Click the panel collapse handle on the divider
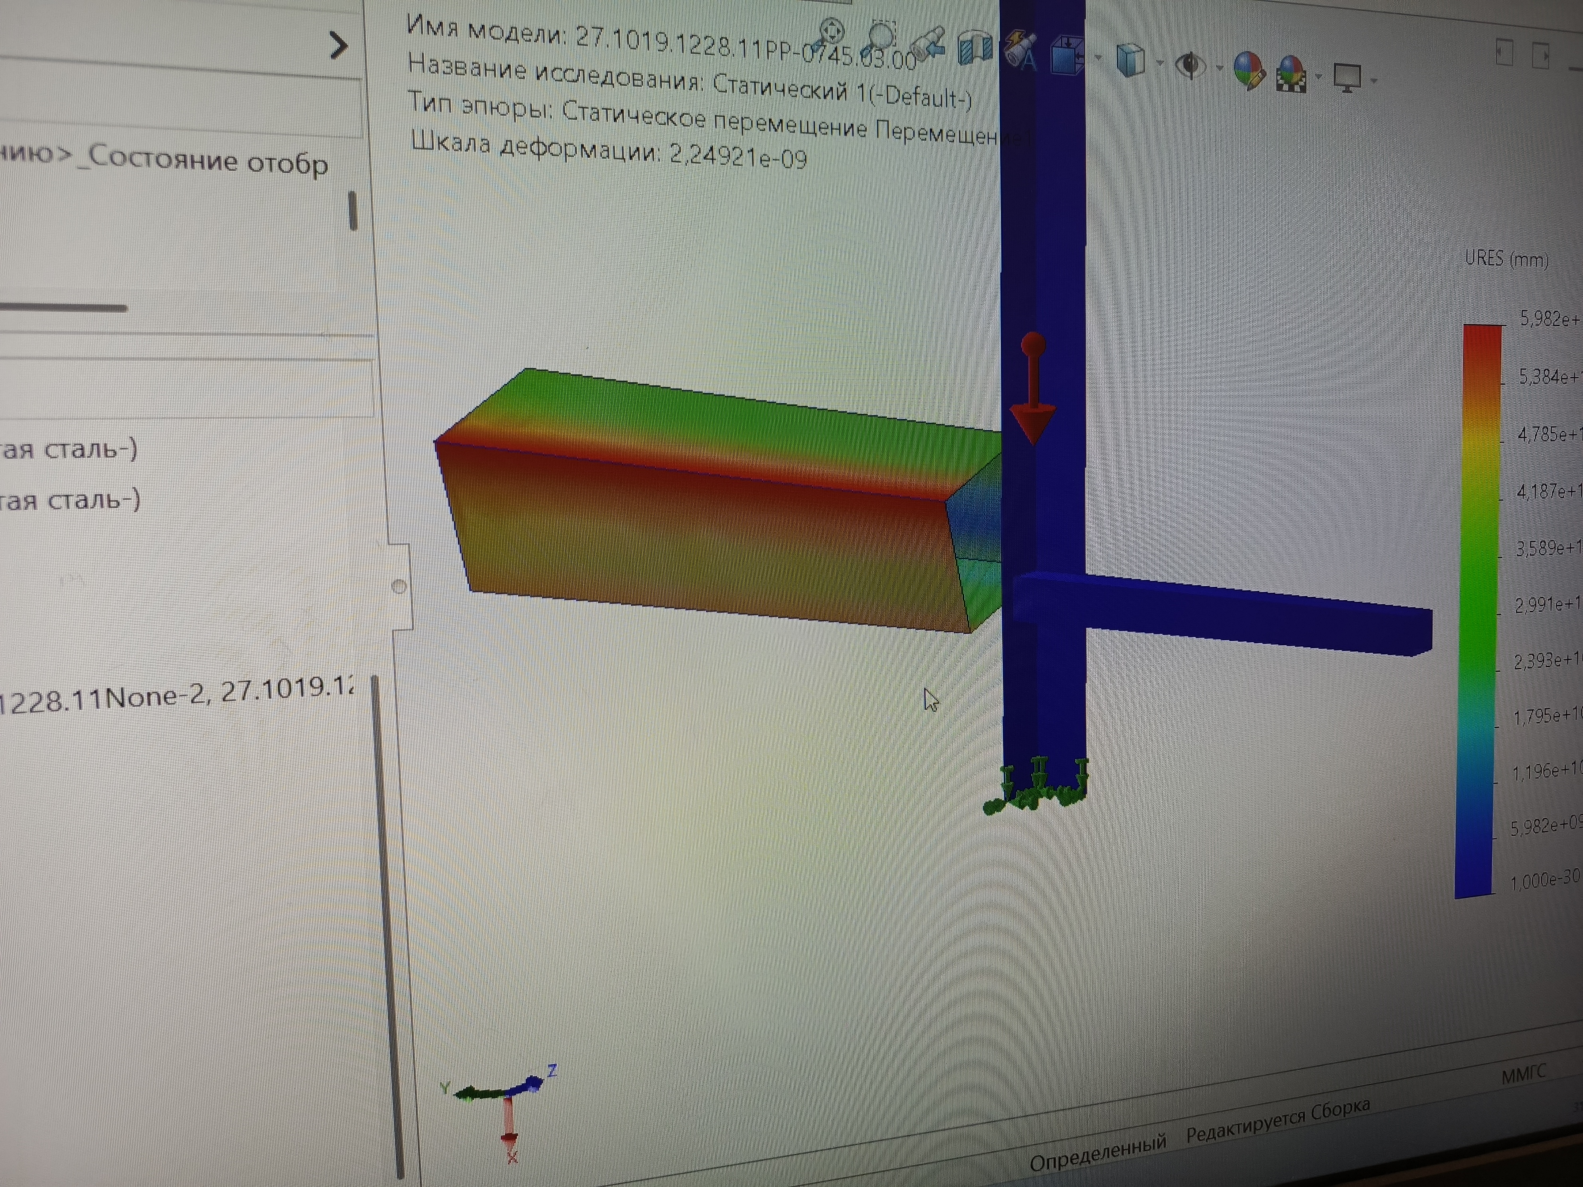The width and height of the screenshot is (1583, 1187). [399, 587]
